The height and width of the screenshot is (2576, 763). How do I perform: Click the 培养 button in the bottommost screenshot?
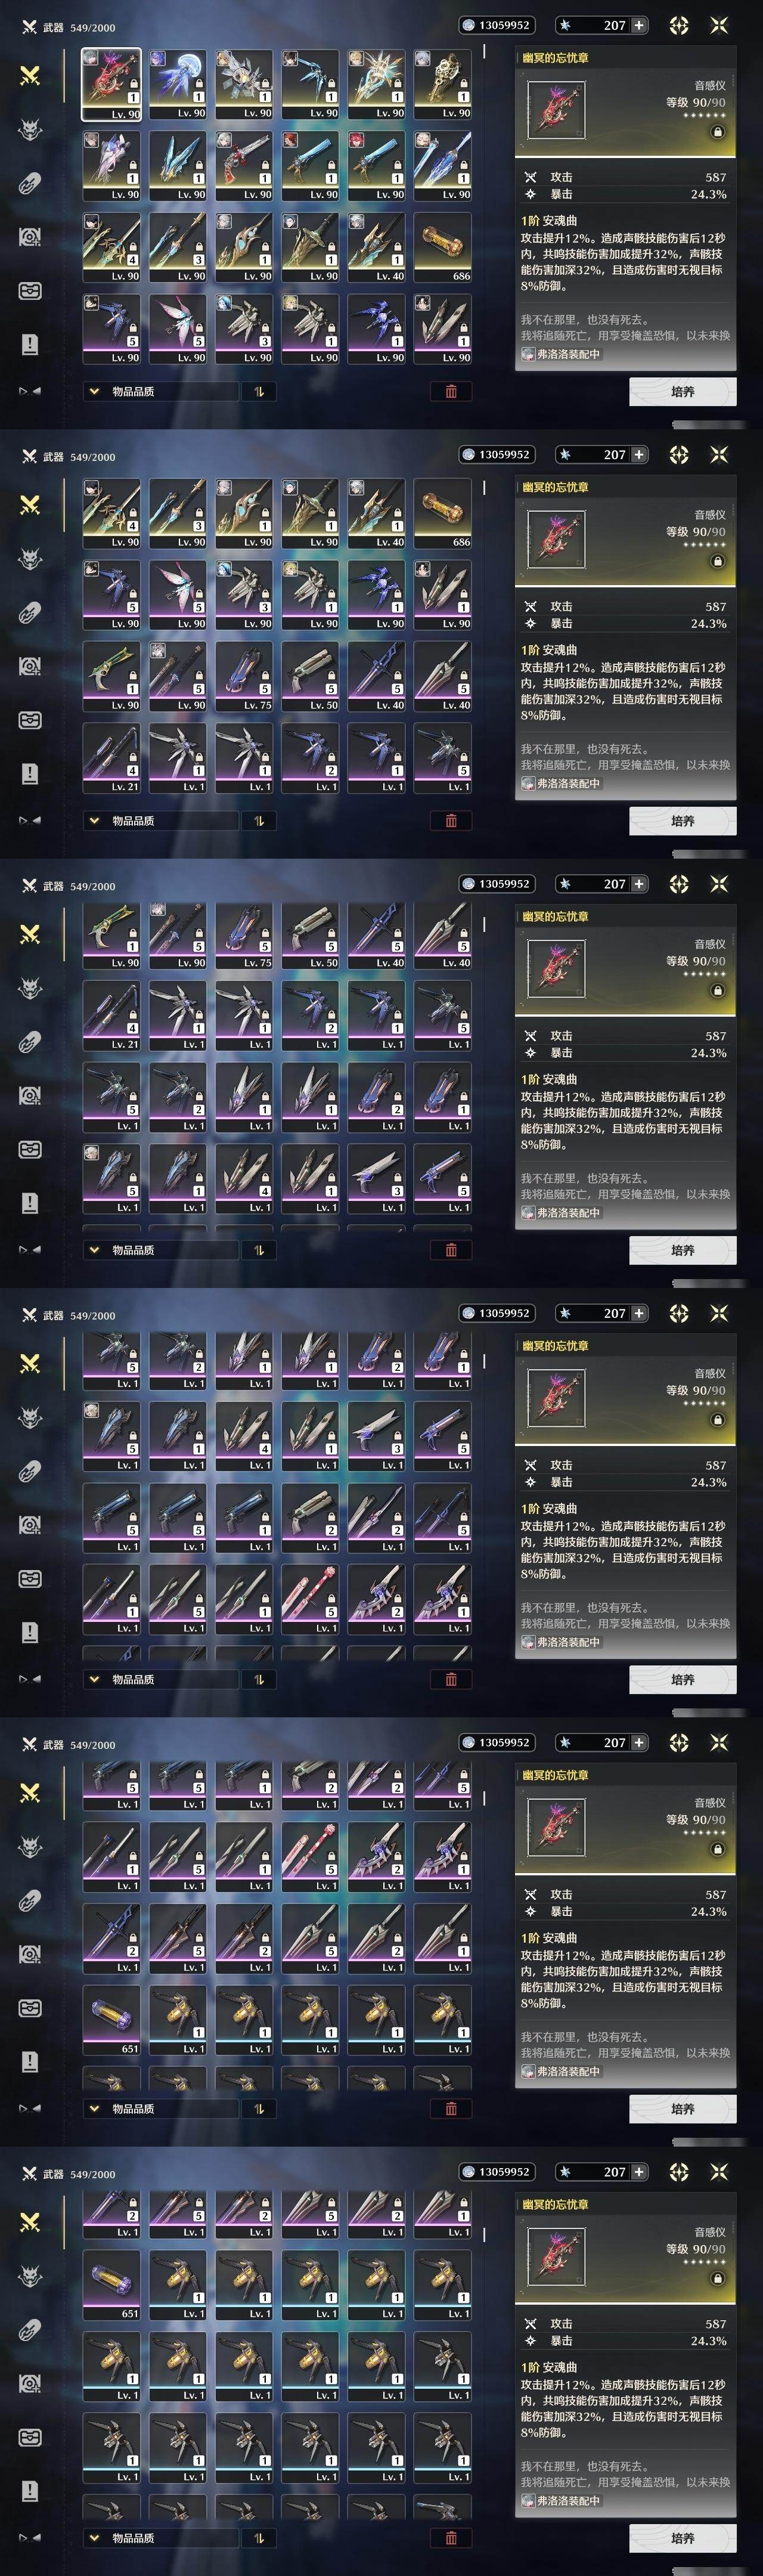coord(683,2537)
